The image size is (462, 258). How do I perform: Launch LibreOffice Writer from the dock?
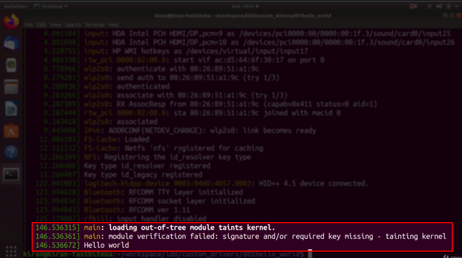pos(11,109)
